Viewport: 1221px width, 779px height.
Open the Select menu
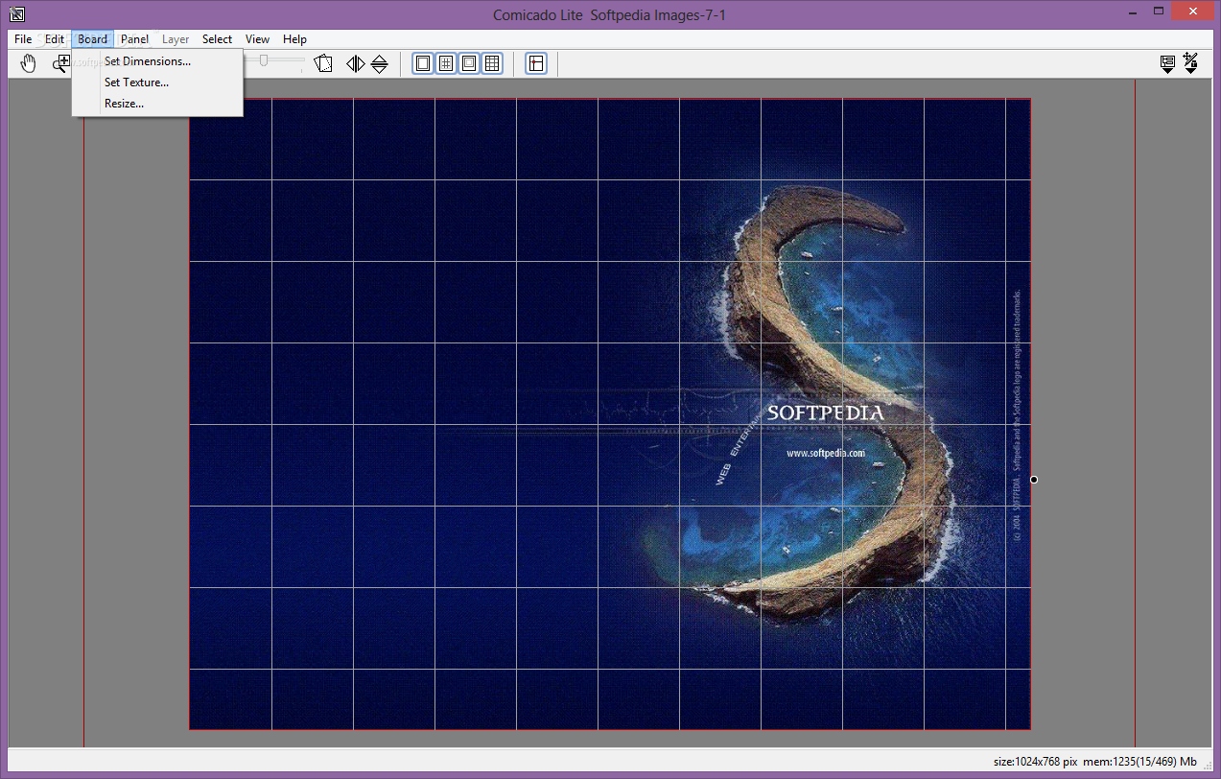click(x=217, y=39)
